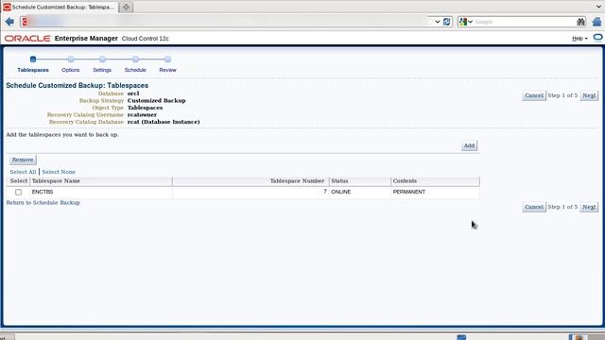This screenshot has height=340, width=605.
Task: Click the top Cancel button
Action: [x=534, y=95]
